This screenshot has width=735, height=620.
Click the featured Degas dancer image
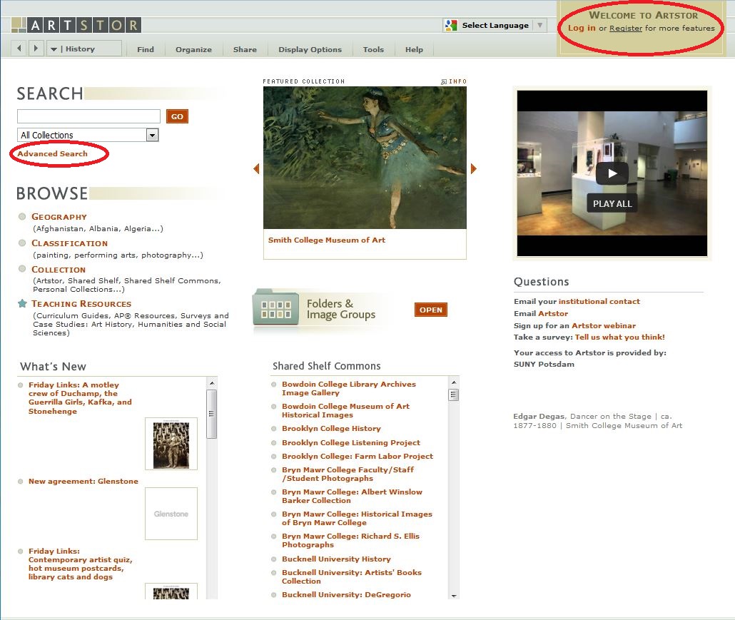point(365,158)
